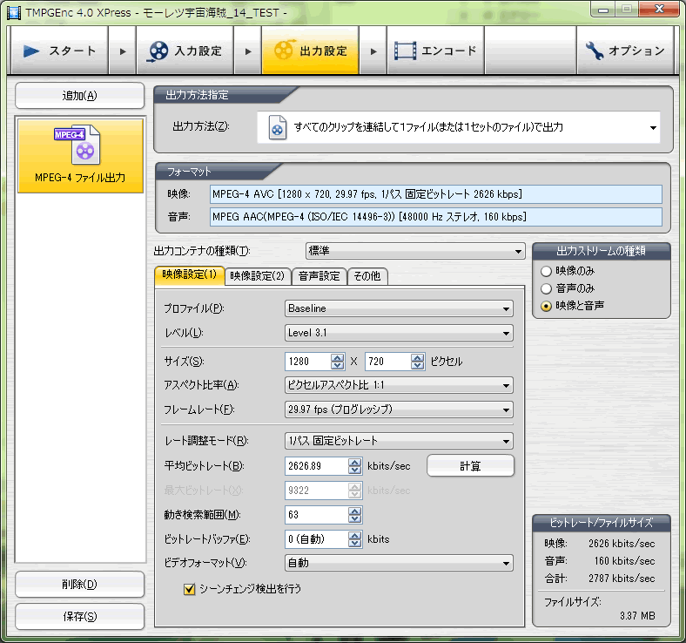The height and width of the screenshot is (643, 686).
Task: Click the arrow between 入力設定 and 出力設定
Action: 247,51
